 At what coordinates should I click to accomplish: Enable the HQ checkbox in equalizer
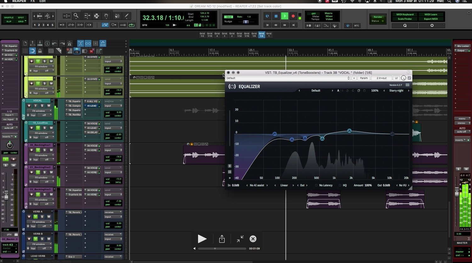(x=340, y=186)
